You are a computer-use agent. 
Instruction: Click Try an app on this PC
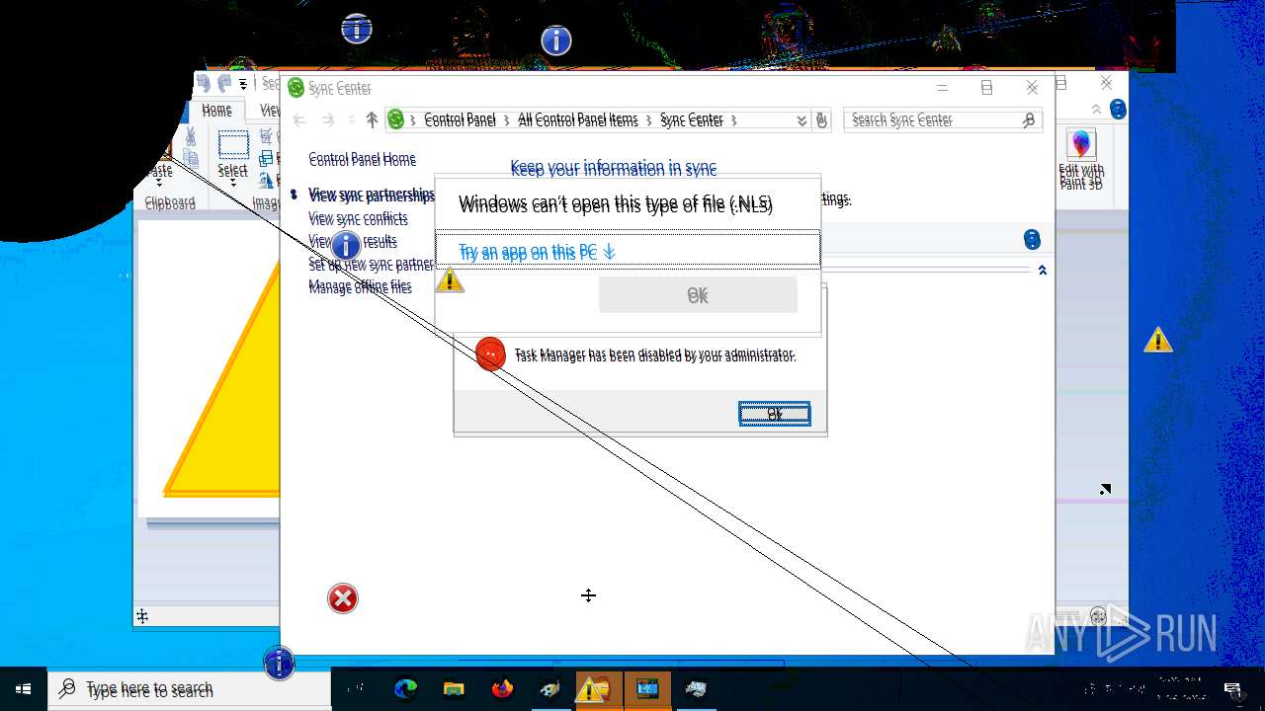point(628,252)
